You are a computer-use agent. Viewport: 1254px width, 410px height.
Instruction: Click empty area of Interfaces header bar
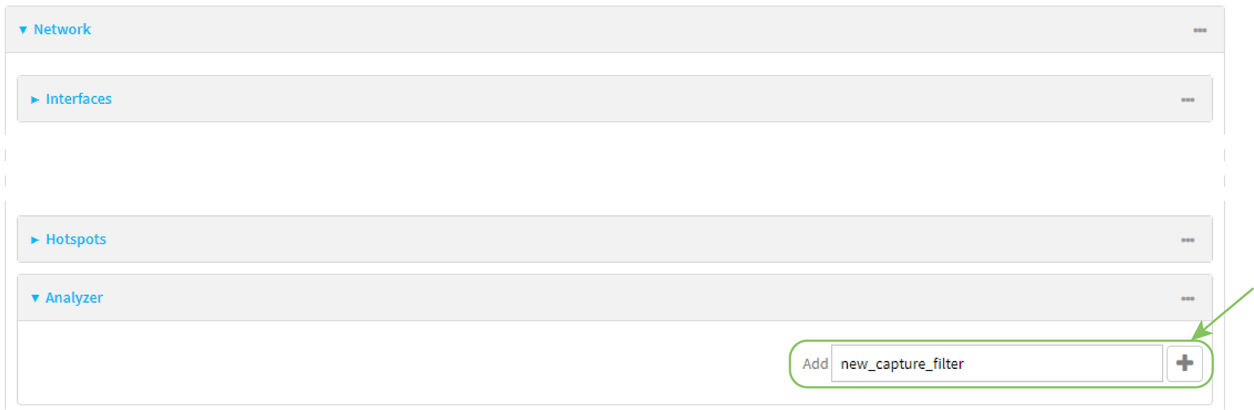coord(584,99)
